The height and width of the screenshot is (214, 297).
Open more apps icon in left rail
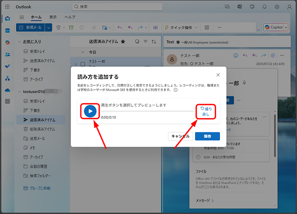click(x=7, y=101)
